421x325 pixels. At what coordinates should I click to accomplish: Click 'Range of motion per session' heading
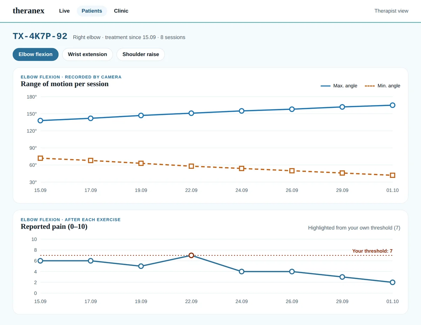coord(65,84)
